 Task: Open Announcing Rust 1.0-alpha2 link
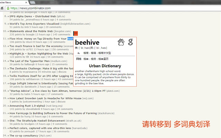pos(27,106)
